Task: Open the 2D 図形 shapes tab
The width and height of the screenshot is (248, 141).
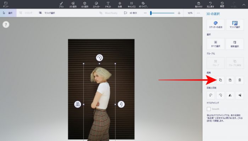Action: coord(73,4)
